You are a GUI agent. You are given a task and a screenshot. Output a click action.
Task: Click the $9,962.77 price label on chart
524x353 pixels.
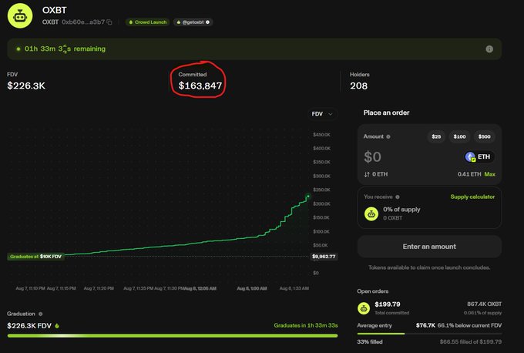(x=324, y=257)
